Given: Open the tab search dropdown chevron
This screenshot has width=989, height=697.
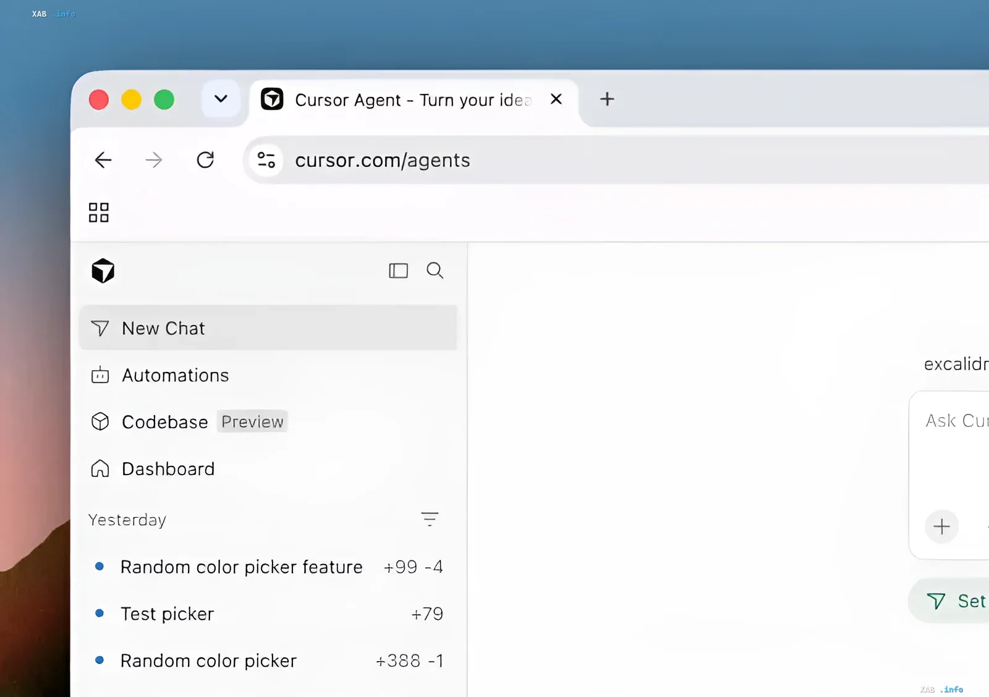Looking at the screenshot, I should (x=221, y=99).
